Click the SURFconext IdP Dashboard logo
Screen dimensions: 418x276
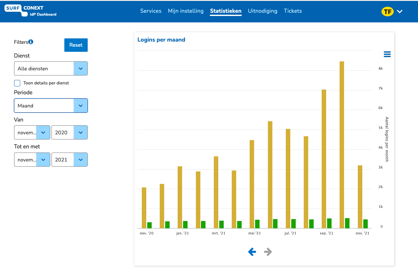[30, 11]
